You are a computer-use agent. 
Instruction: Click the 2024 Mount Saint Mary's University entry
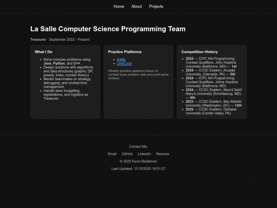tap(214, 93)
